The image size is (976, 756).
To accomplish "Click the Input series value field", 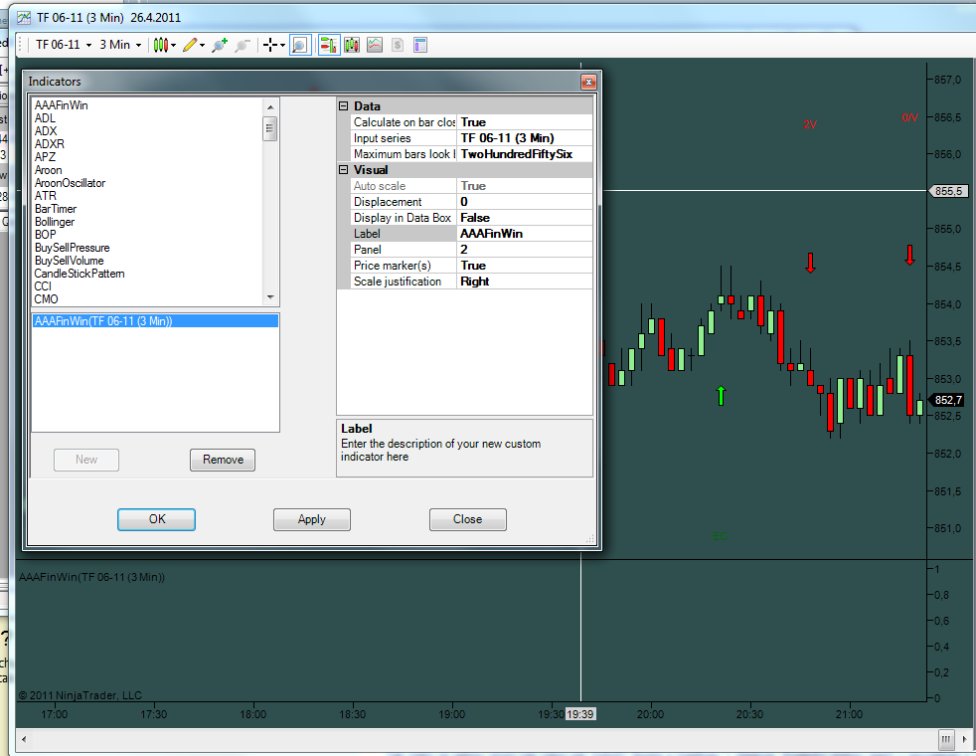I will click(x=525, y=138).
